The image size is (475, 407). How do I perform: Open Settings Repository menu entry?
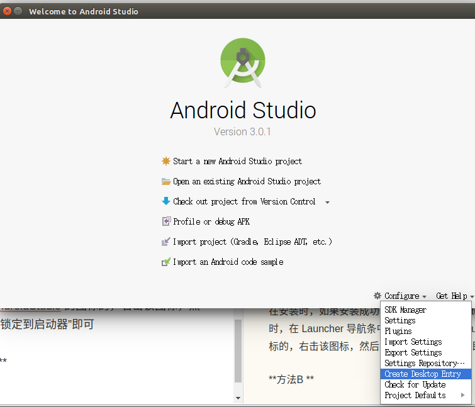pyautogui.click(x=426, y=363)
